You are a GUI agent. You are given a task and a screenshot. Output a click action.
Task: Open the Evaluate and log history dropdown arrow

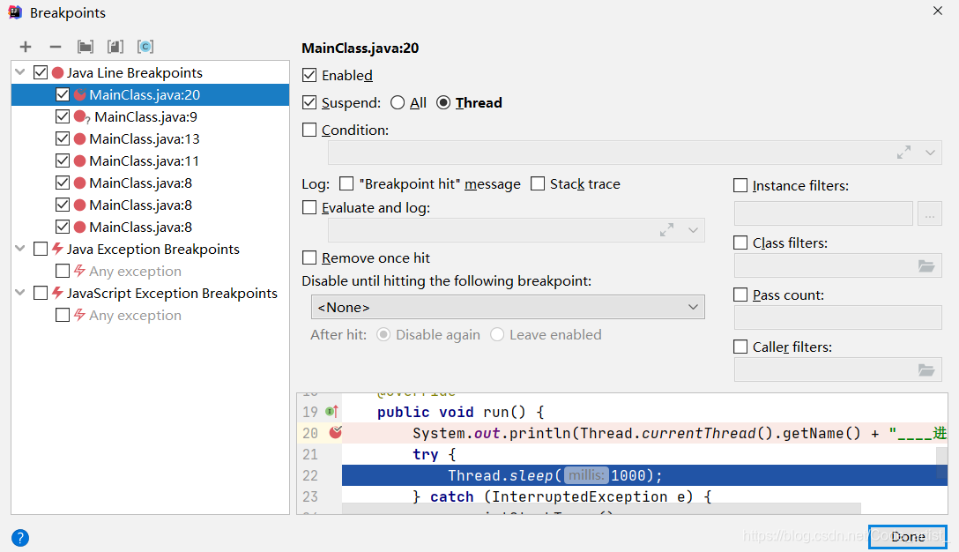pos(693,230)
